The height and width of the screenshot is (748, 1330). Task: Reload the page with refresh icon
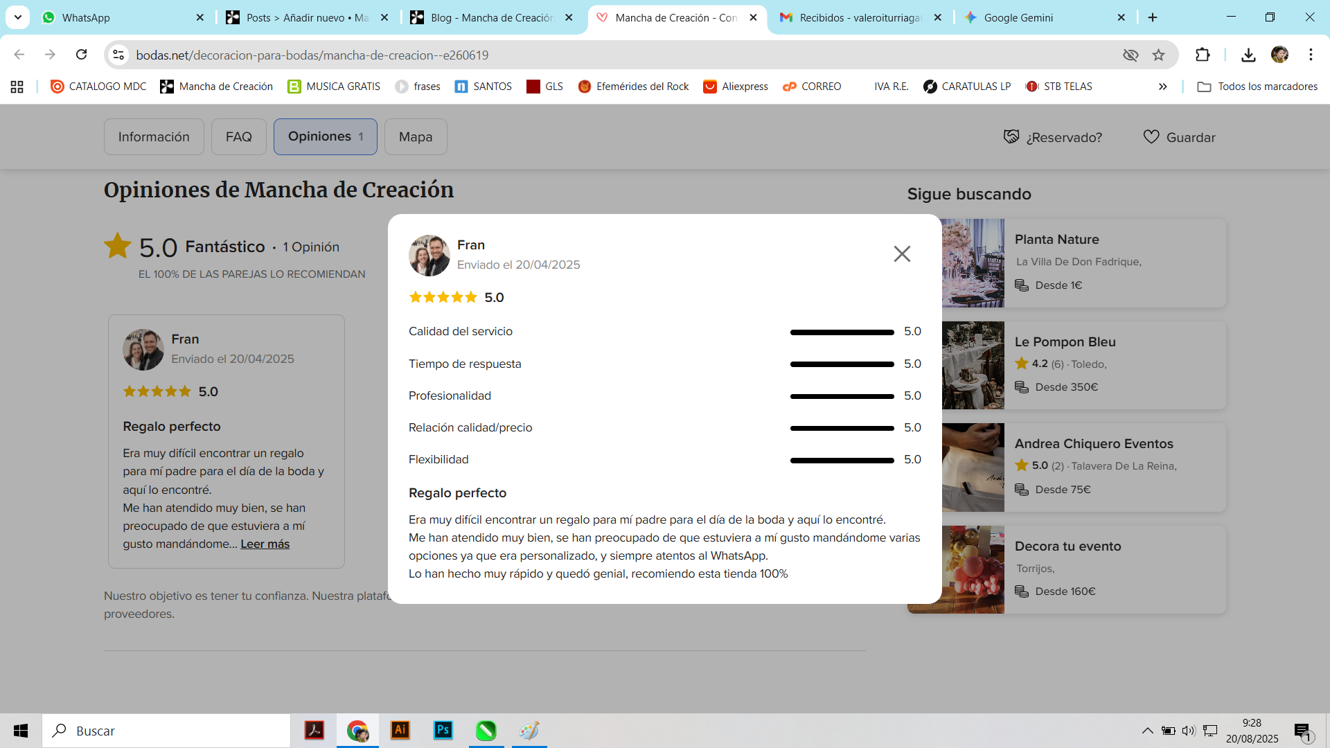(x=81, y=55)
